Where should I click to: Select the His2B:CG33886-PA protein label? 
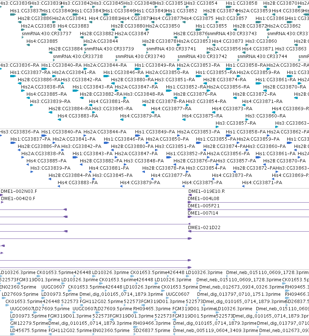[x=39, y=146]
